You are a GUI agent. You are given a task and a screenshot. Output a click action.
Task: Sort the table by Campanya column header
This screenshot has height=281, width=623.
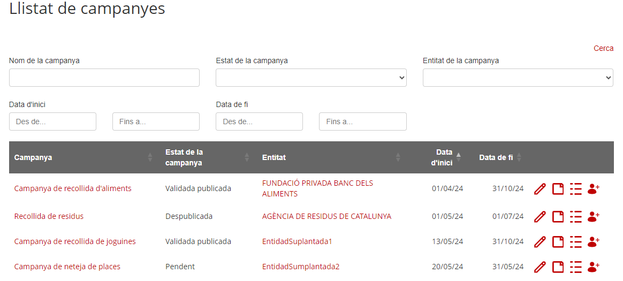[x=33, y=157]
